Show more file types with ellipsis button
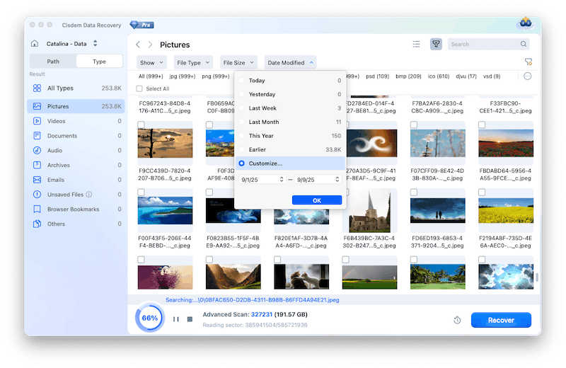This screenshot has width=566, height=368. pyautogui.click(x=527, y=76)
